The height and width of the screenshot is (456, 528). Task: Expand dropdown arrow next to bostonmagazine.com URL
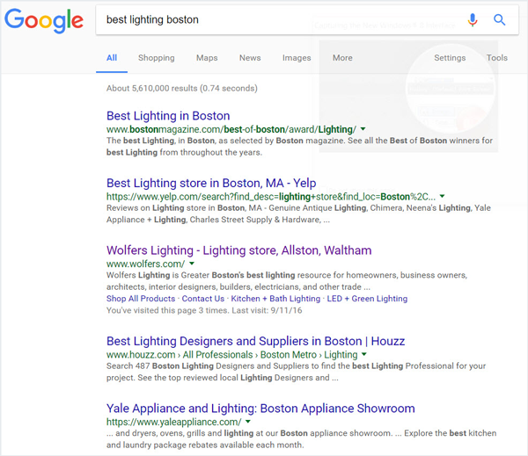point(363,129)
